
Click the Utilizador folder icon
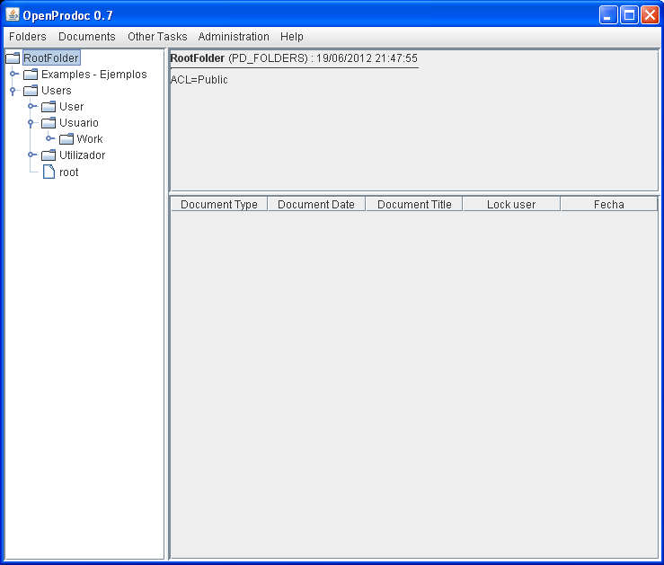49,155
